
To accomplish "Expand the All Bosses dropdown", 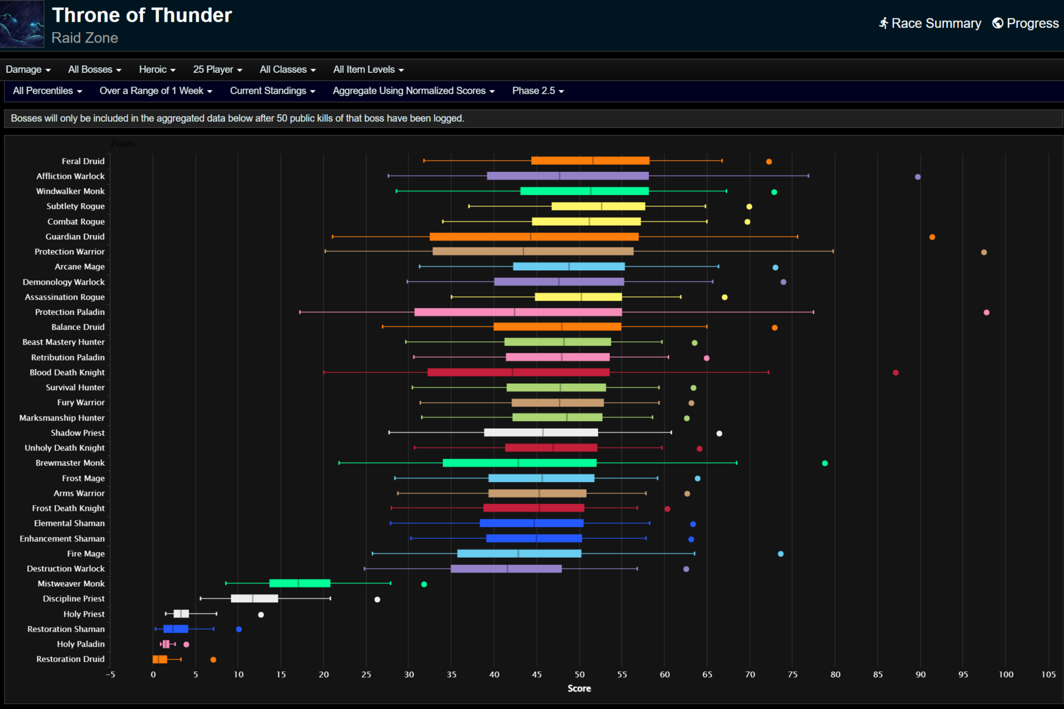I will coord(94,70).
